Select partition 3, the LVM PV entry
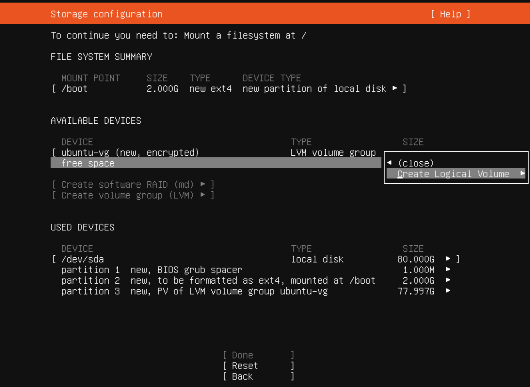 click(x=194, y=291)
